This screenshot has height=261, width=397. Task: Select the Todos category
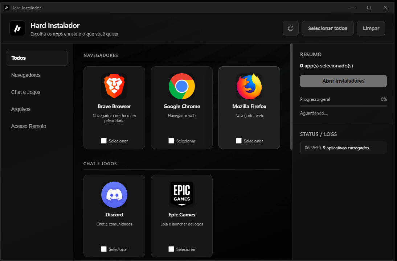click(x=37, y=58)
